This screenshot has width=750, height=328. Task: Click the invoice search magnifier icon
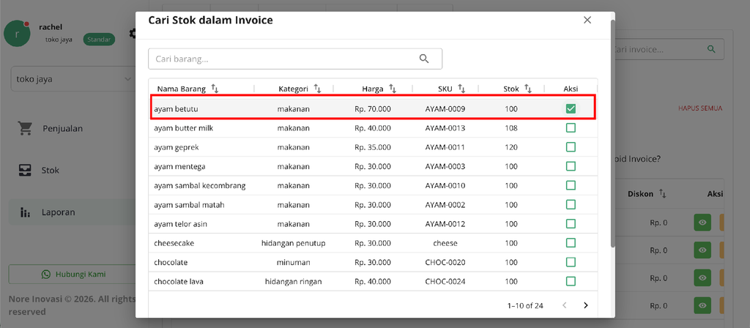(x=711, y=49)
